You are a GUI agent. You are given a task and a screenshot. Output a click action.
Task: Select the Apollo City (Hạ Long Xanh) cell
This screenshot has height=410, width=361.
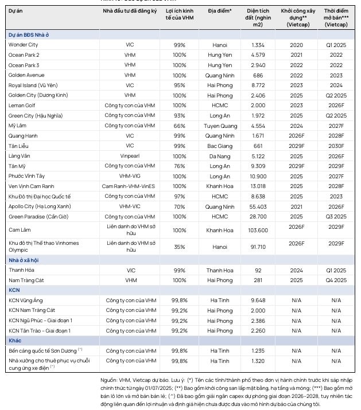[x=37, y=206]
